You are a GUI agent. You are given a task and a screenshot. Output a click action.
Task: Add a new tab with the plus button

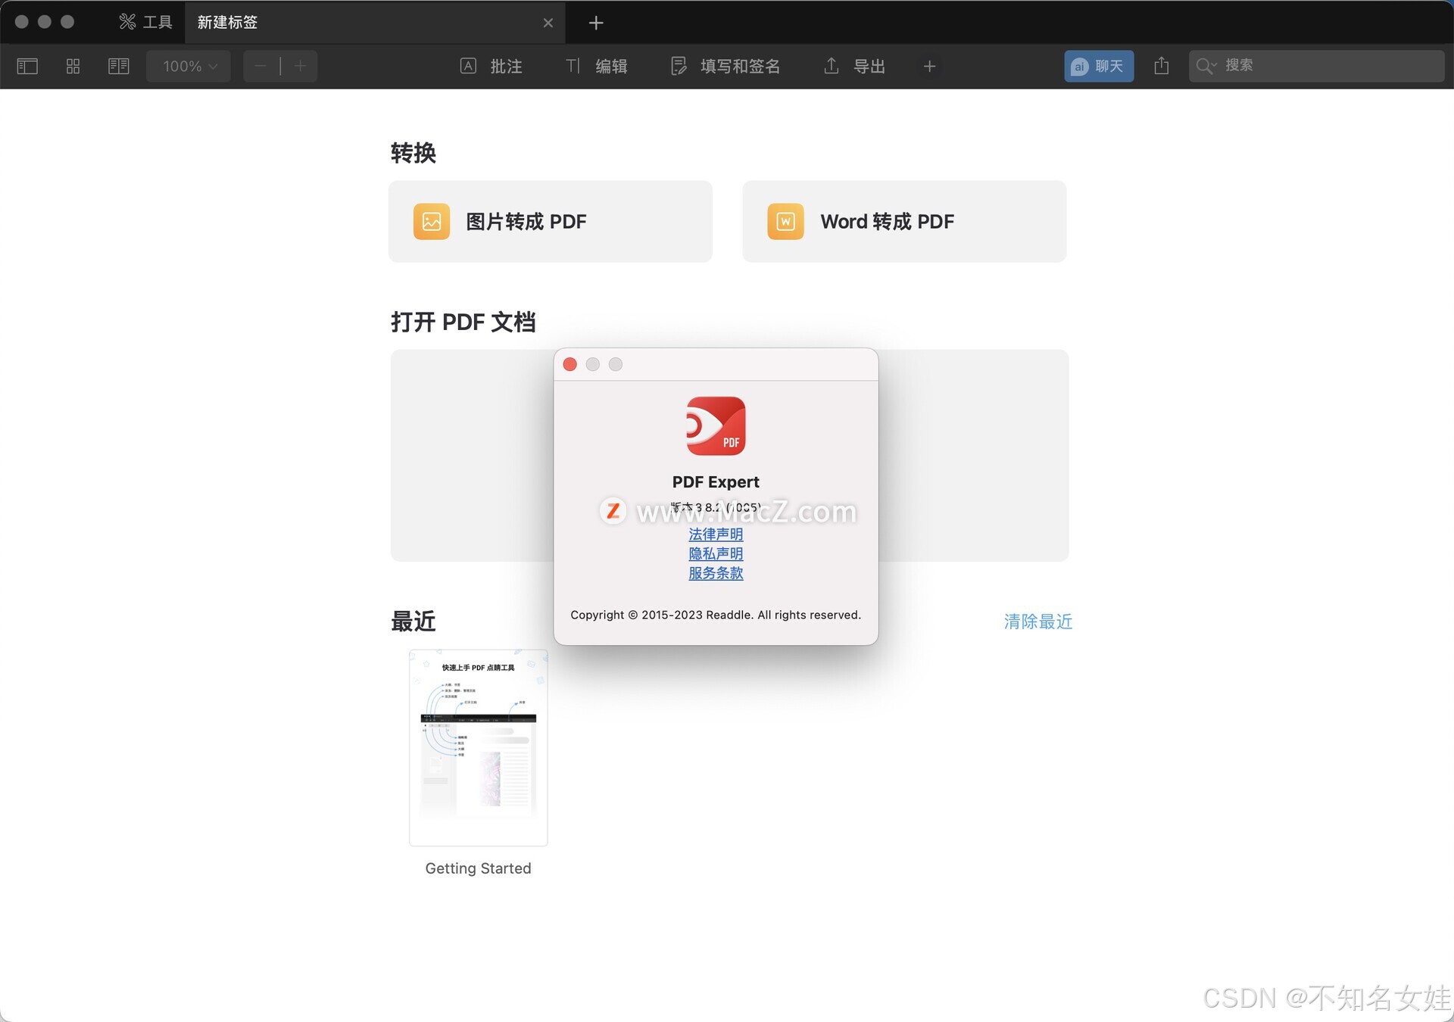point(596,23)
